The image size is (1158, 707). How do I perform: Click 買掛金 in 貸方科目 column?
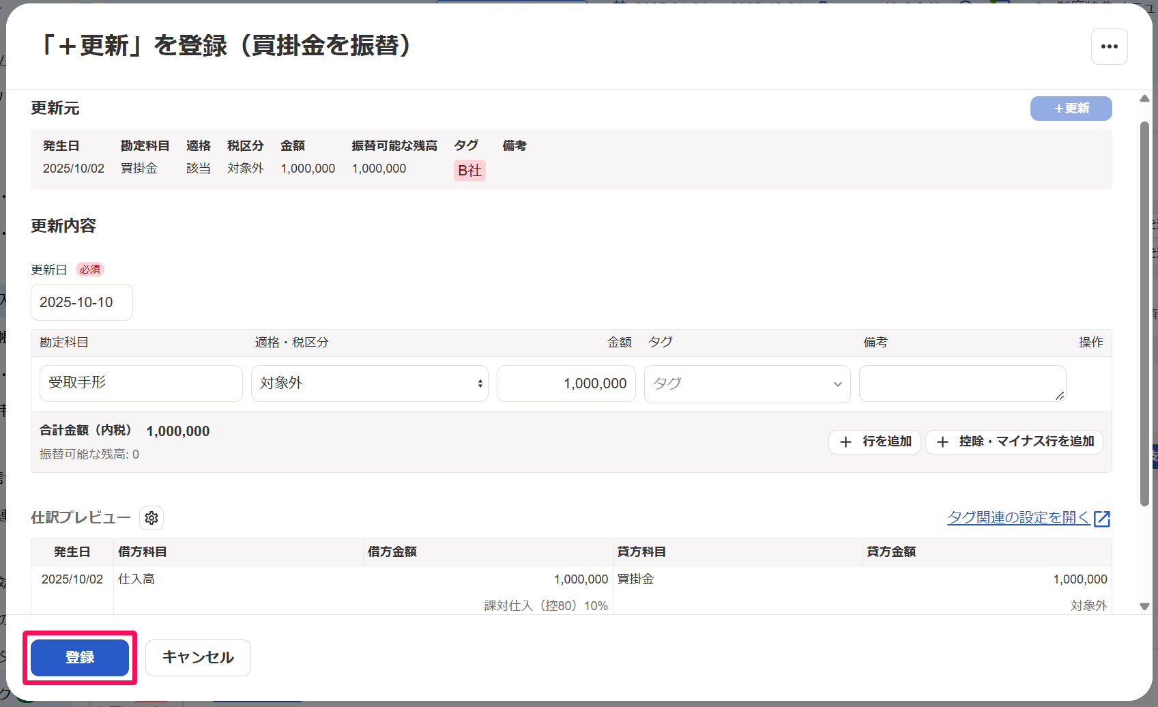tap(636, 579)
